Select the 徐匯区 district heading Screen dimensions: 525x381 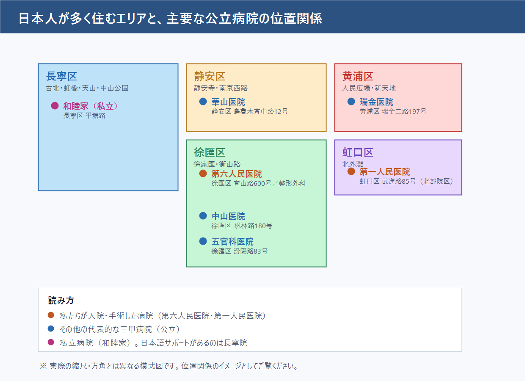click(210, 153)
